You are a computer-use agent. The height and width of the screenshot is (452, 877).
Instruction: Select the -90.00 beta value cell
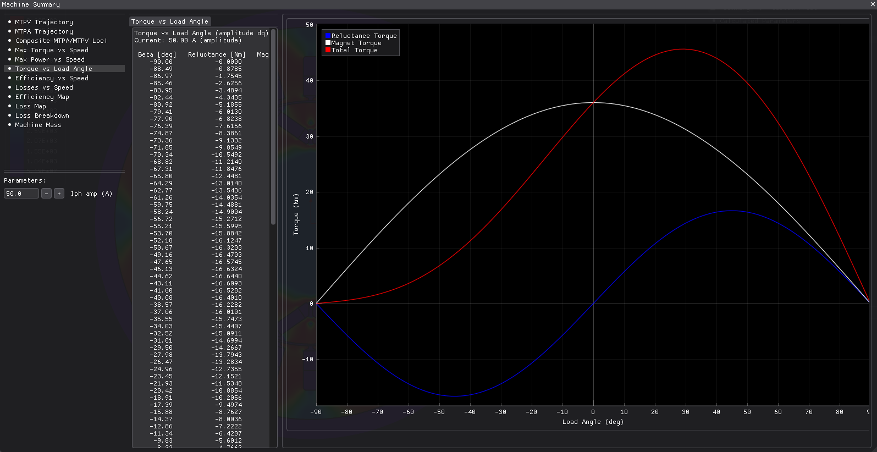click(x=161, y=62)
